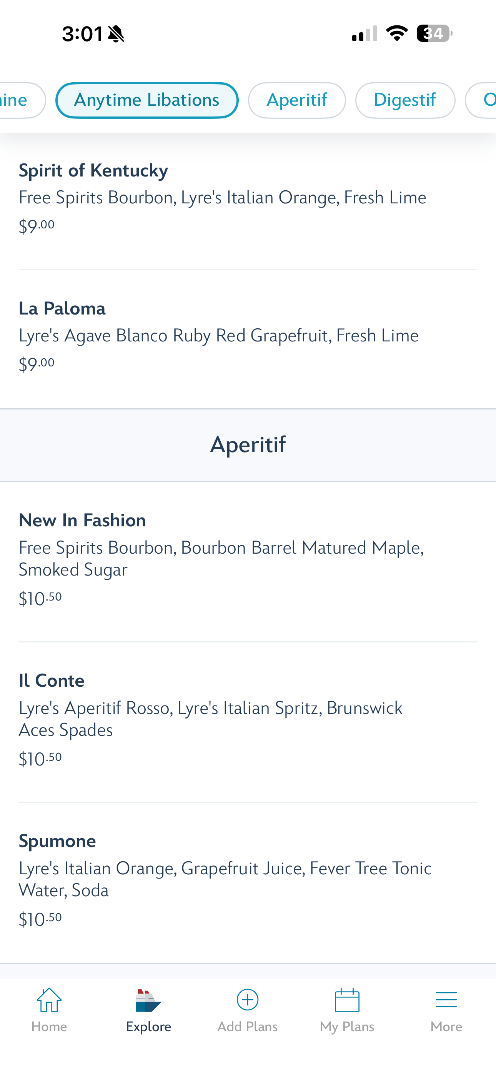Switch to the Digestif filter chip
Screen dimensions: 496x1075
pyautogui.click(x=405, y=100)
